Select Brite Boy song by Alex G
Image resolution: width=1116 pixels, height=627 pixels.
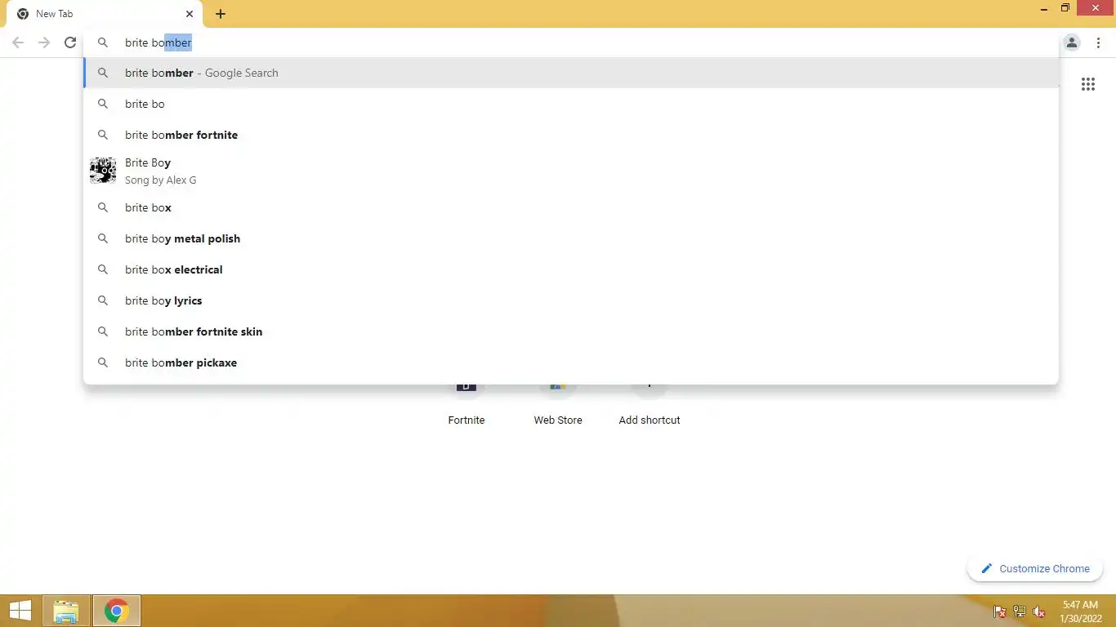(x=571, y=171)
